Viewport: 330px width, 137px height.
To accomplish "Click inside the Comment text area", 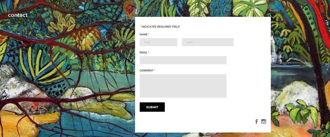I will click(x=183, y=86).
